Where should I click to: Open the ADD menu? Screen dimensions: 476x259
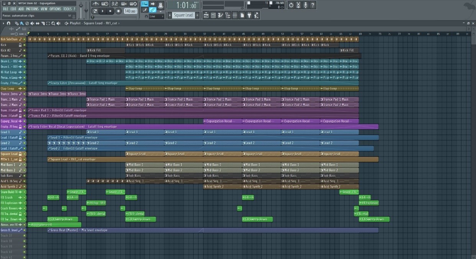tap(21, 9)
